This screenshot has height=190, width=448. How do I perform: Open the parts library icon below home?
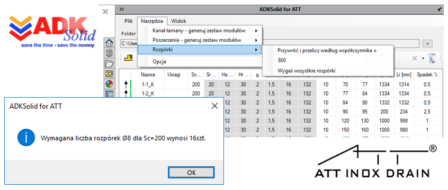tap(109, 53)
